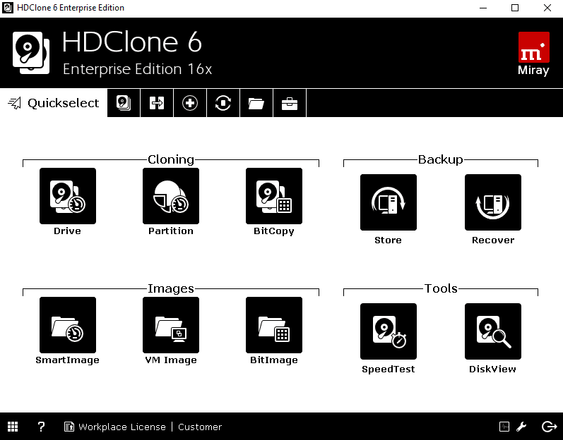563x440 pixels.
Task: Open the apps grid menu in status bar
Action: (x=13, y=427)
